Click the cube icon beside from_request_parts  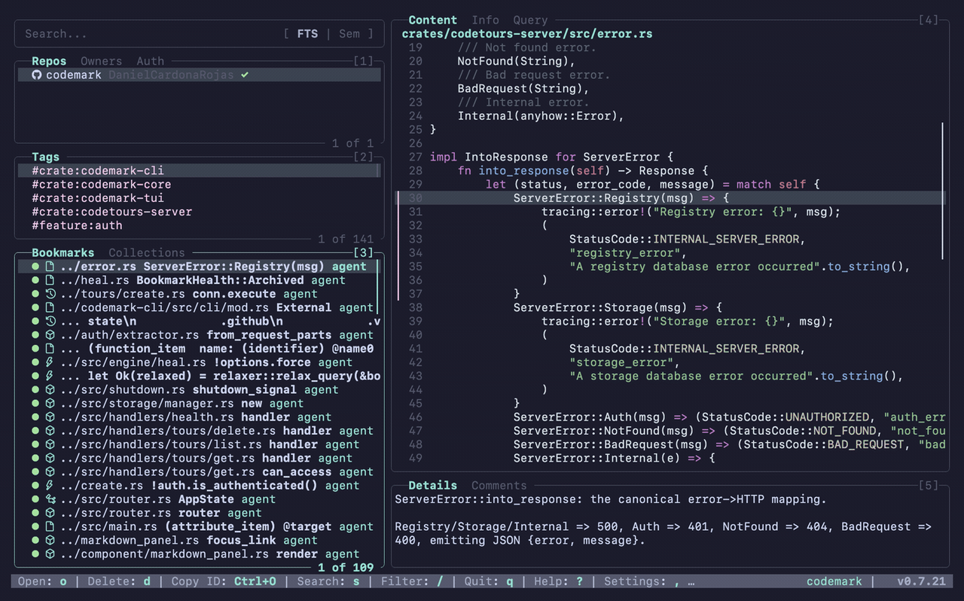pyautogui.click(x=50, y=335)
